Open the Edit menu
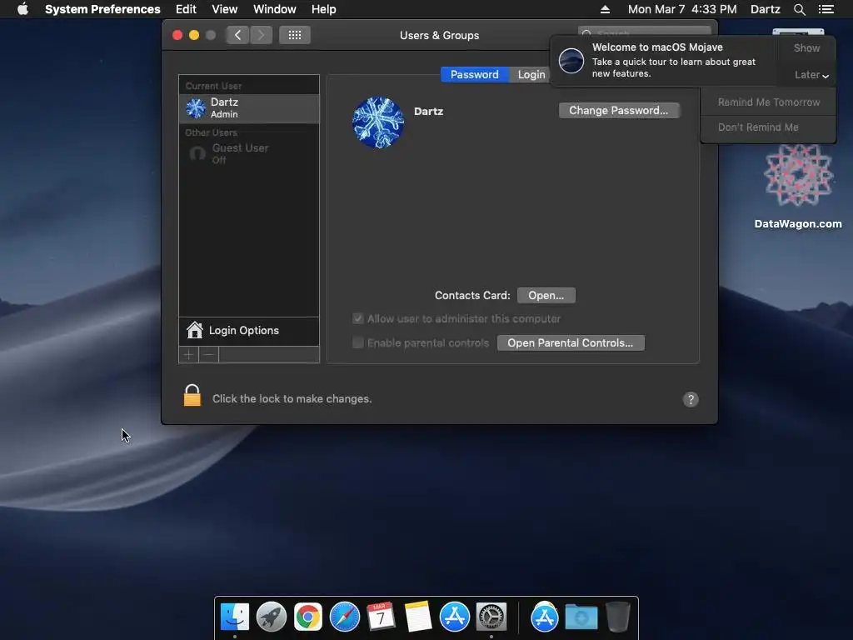The height and width of the screenshot is (640, 853). point(186,9)
